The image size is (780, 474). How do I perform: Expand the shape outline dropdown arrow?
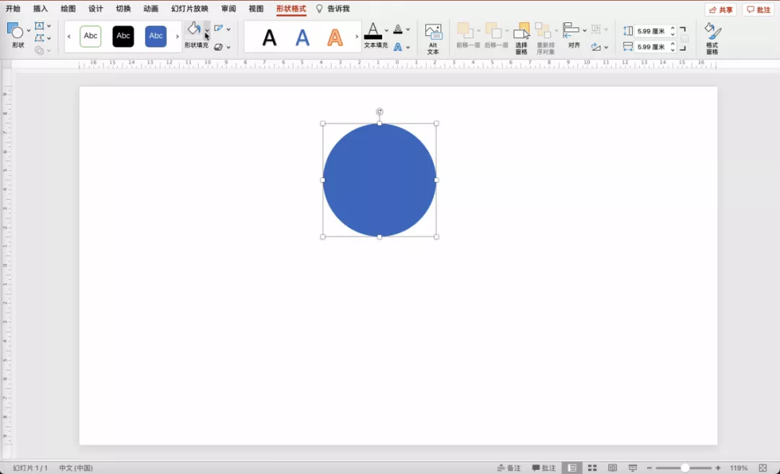pos(228,30)
